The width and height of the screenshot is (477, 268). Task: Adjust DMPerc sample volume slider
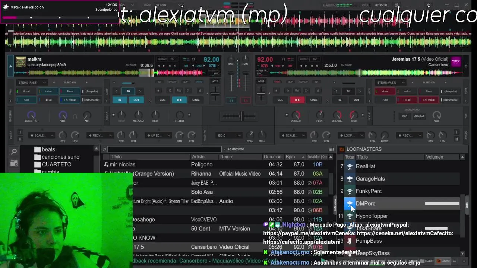(x=442, y=204)
